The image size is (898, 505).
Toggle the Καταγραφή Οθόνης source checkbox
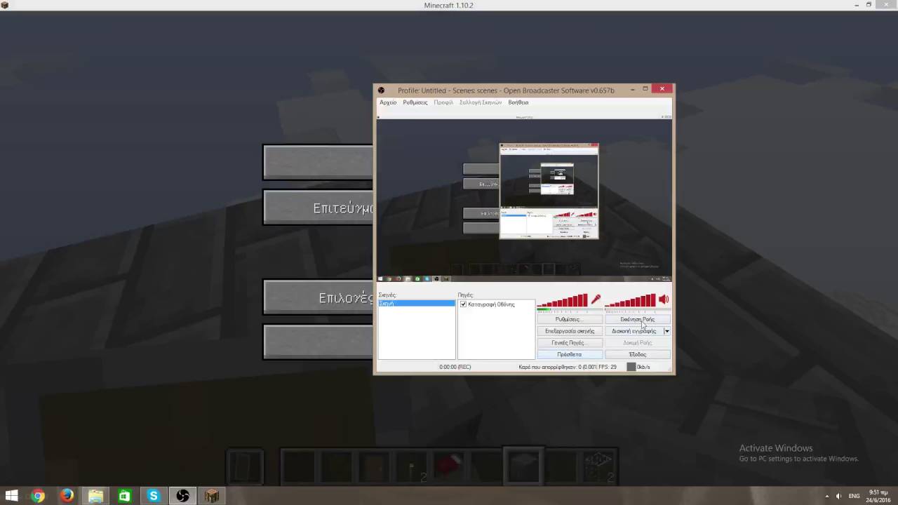pyautogui.click(x=463, y=304)
